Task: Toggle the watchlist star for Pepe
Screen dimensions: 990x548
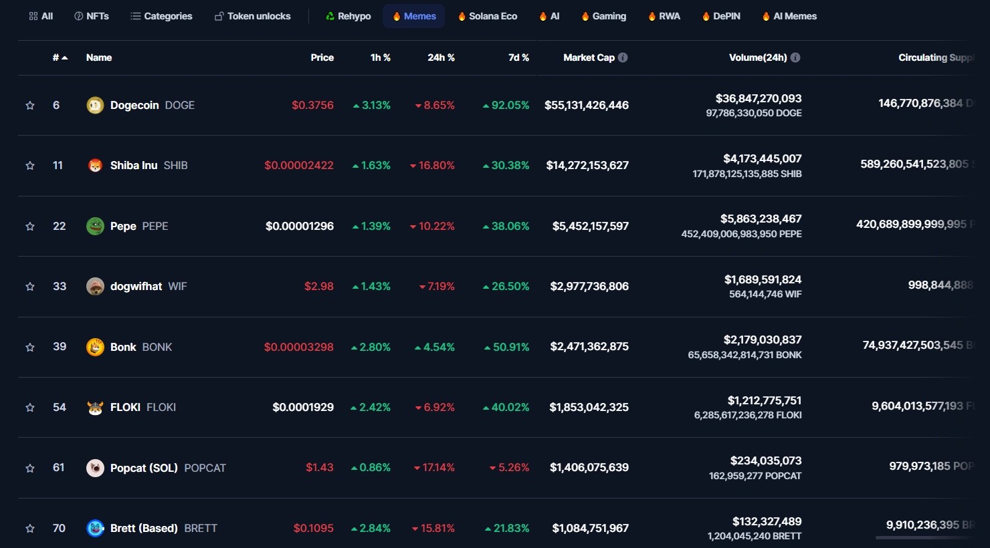Action: pyautogui.click(x=30, y=227)
